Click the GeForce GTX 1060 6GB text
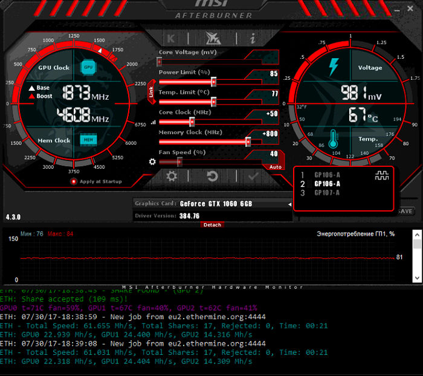 216,204
